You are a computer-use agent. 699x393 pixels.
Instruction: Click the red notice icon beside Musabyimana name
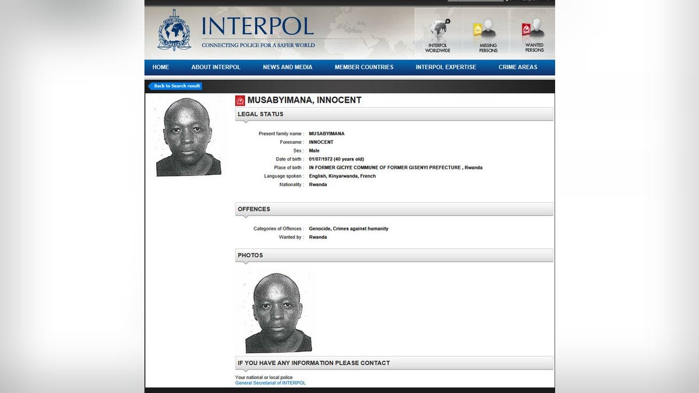(x=240, y=100)
